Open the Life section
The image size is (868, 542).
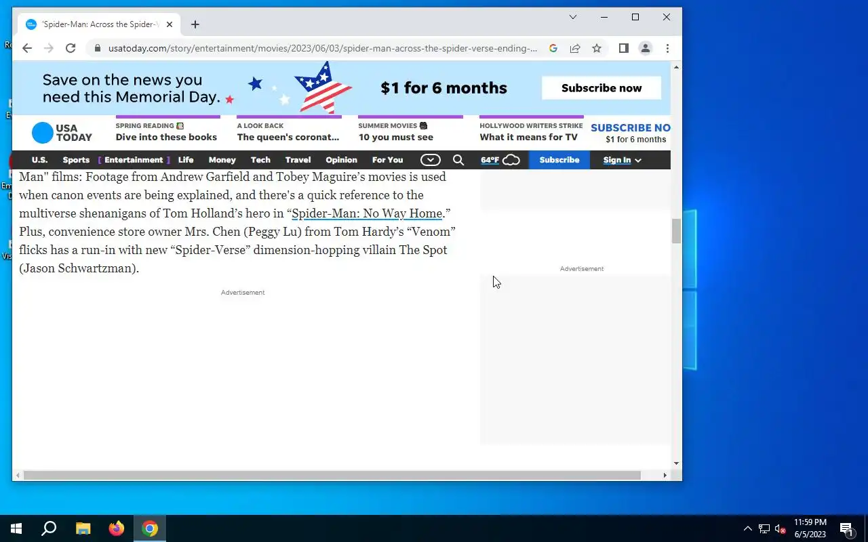[x=186, y=160]
